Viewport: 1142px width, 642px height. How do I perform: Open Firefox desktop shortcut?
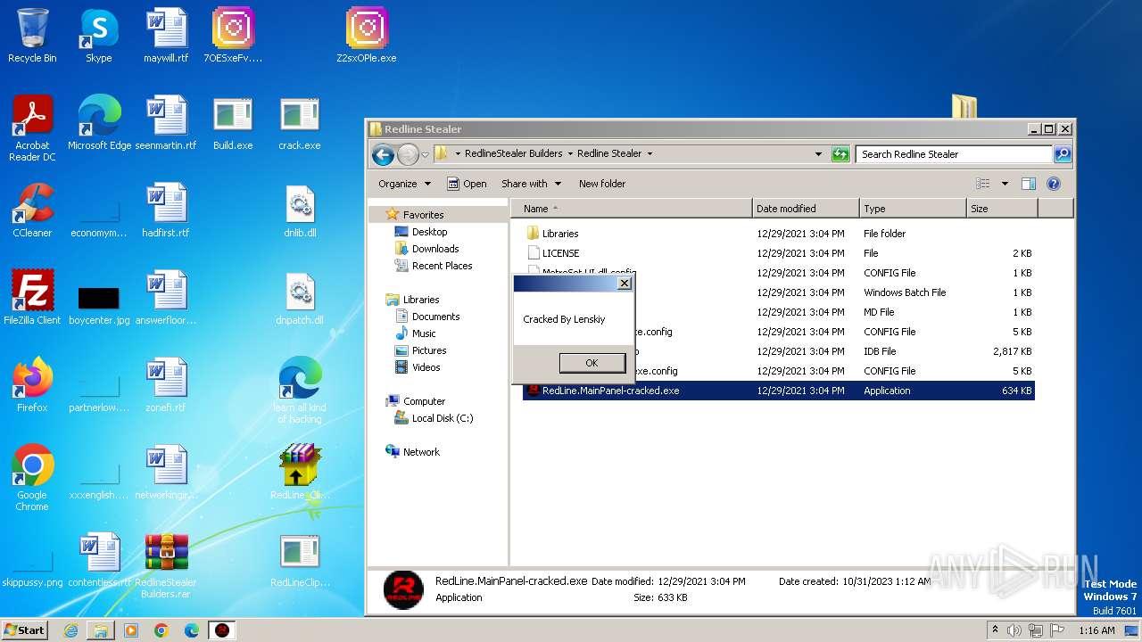point(32,385)
